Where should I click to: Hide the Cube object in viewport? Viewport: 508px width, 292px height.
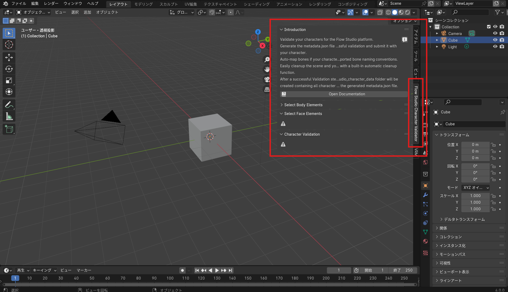pyautogui.click(x=495, y=40)
